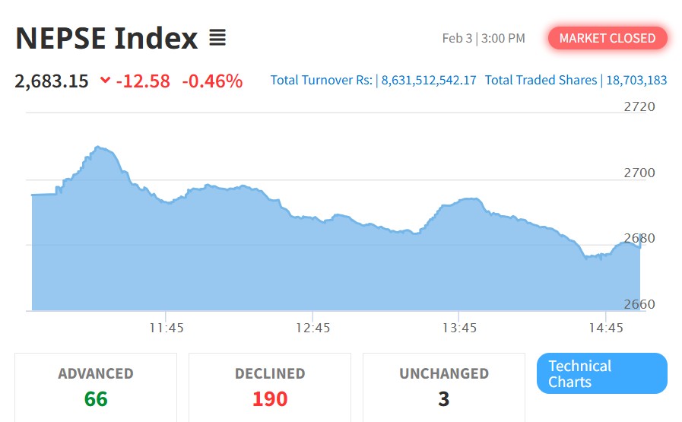This screenshot has width=682, height=422.
Task: Select the Total Turnover Rs label
Action: click(321, 80)
